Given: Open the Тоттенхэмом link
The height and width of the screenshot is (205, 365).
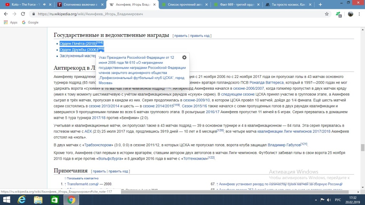Looking at the screenshot, I should 195,159.
